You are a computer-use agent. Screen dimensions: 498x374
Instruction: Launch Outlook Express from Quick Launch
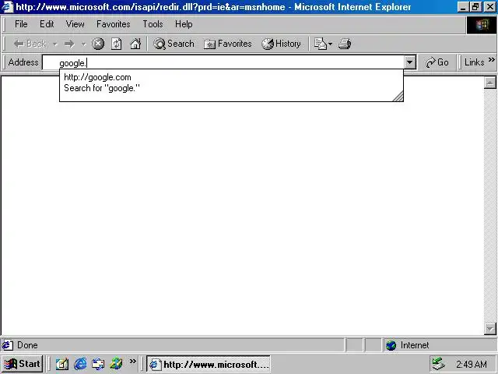click(98, 364)
